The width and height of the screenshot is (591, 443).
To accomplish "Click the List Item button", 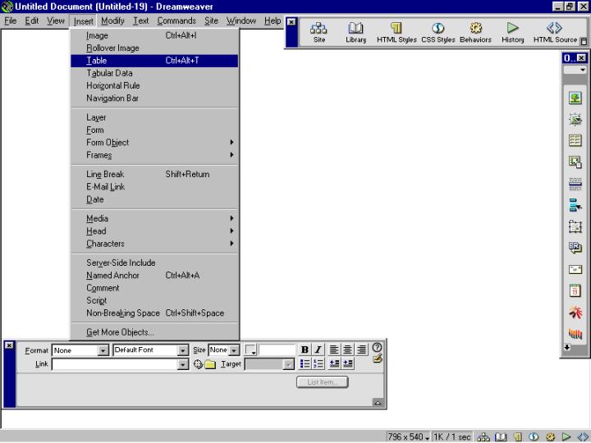I will coord(323,382).
